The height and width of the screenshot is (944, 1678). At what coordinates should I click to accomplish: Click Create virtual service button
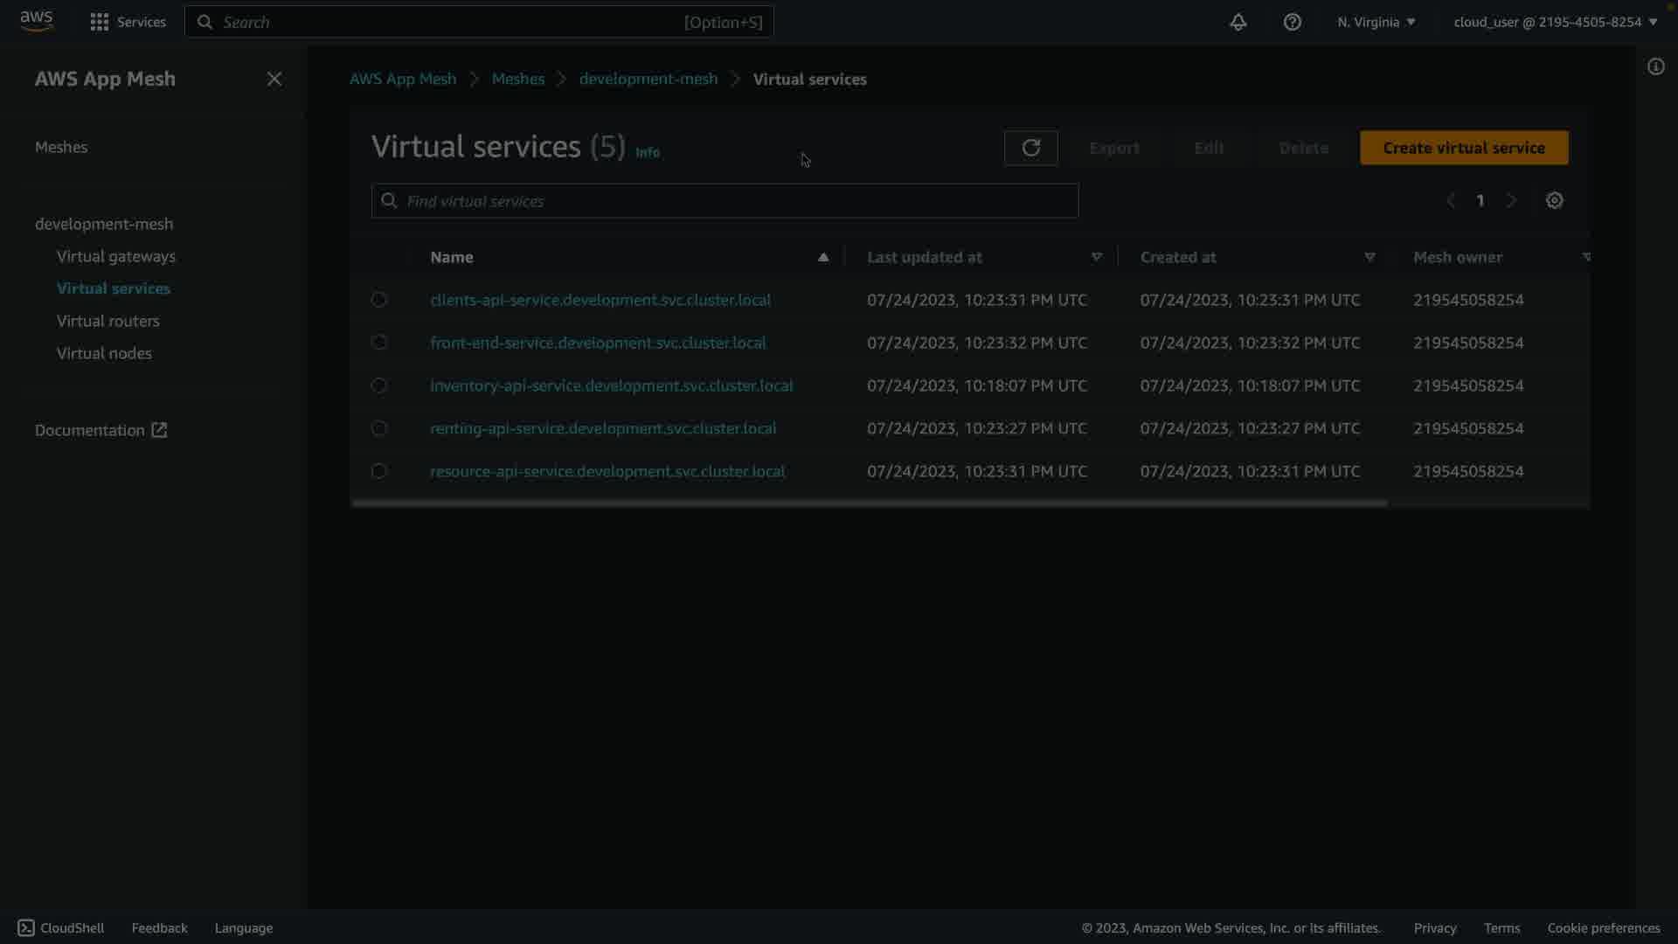[1463, 148]
